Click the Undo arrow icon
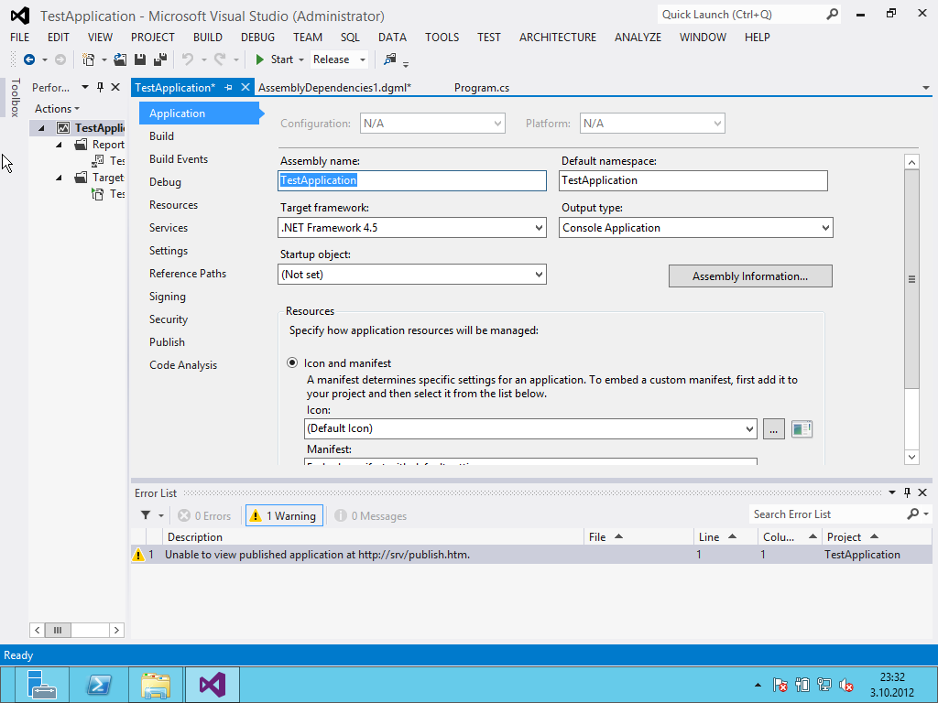 188,59
